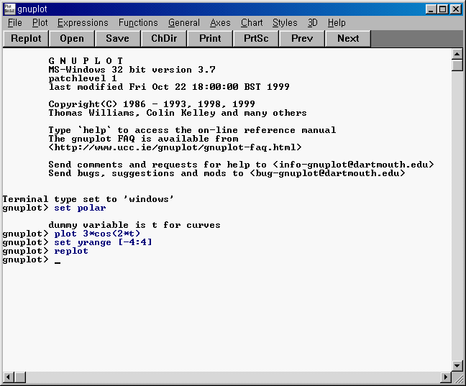The width and height of the screenshot is (466, 386).
Task: Click the 'patchlevel 1' text
Action: pyautogui.click(x=83, y=78)
